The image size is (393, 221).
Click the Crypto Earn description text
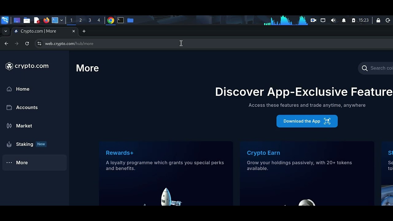click(299, 165)
